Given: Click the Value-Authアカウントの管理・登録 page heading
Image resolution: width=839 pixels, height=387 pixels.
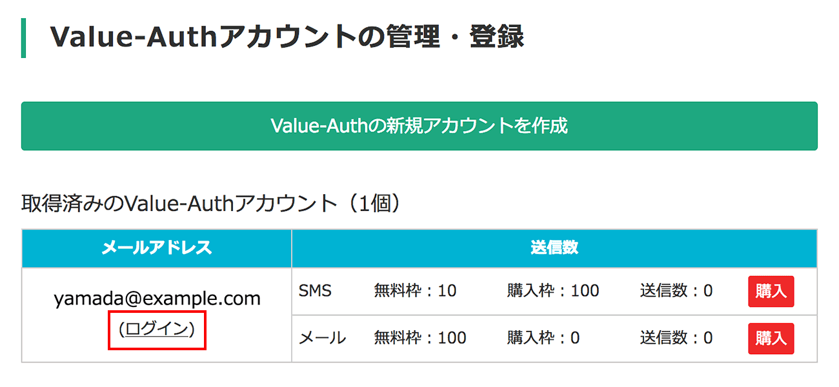Looking at the screenshot, I should click(x=287, y=37).
